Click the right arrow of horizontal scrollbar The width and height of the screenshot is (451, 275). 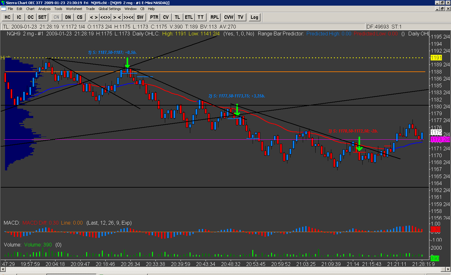[x=448, y=269]
